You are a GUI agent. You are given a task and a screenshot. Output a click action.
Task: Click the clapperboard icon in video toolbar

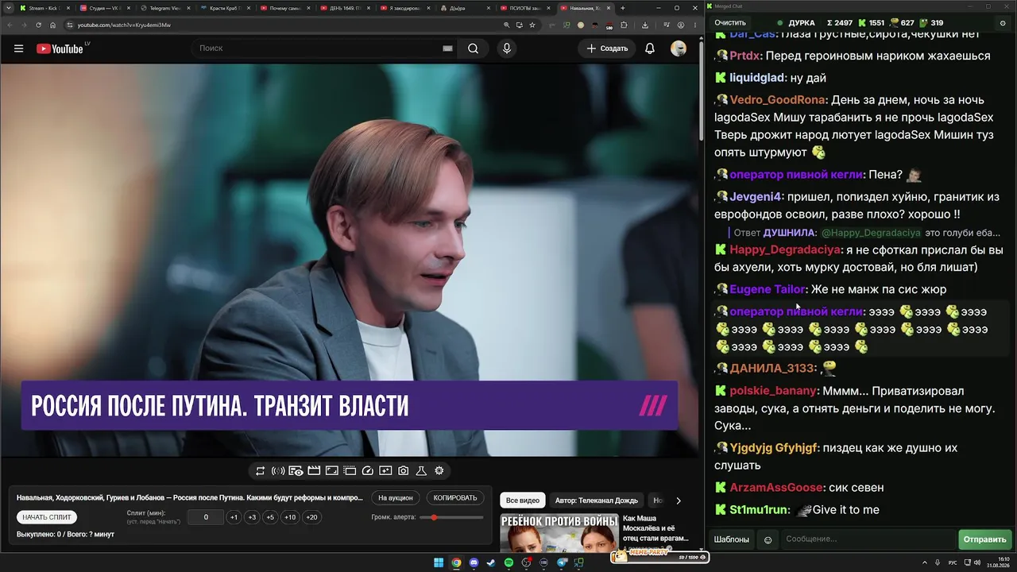[314, 471]
